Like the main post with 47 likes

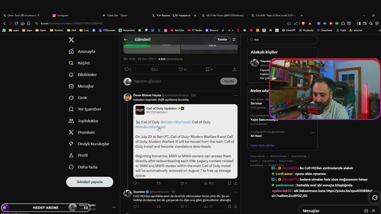click(182, 69)
